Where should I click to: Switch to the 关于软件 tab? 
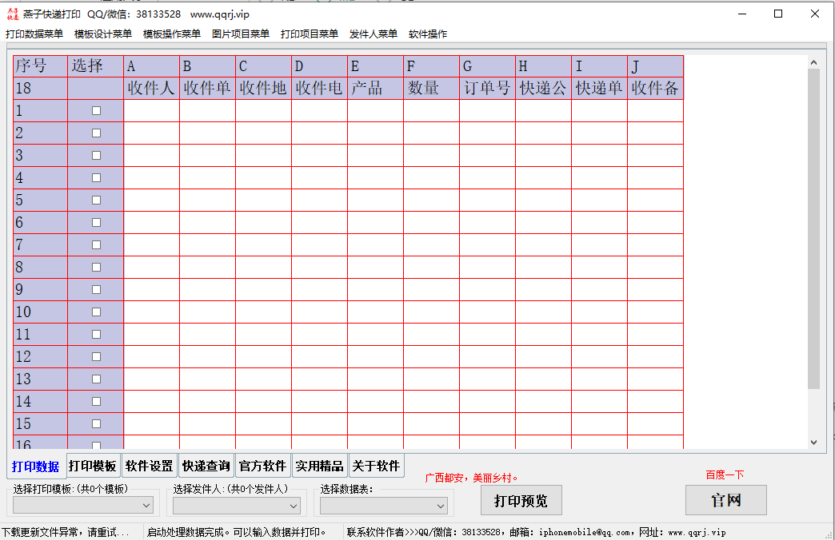pyautogui.click(x=376, y=466)
